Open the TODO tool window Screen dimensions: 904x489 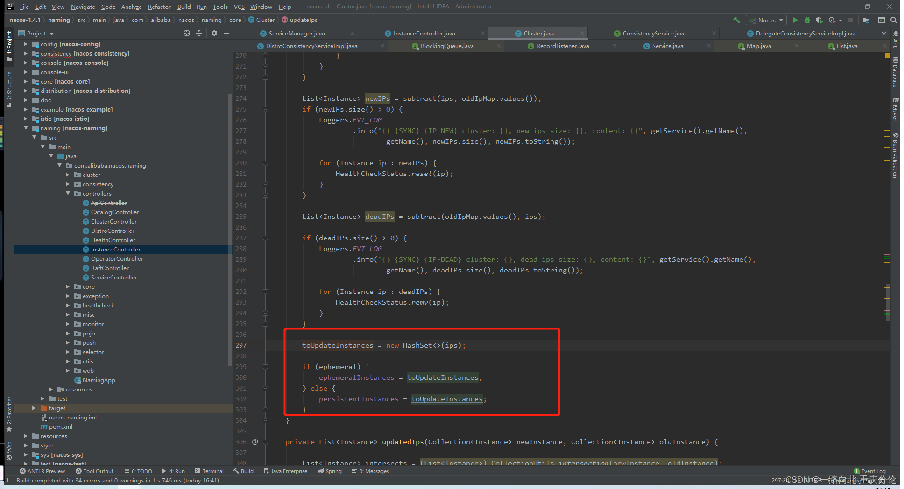click(x=138, y=471)
